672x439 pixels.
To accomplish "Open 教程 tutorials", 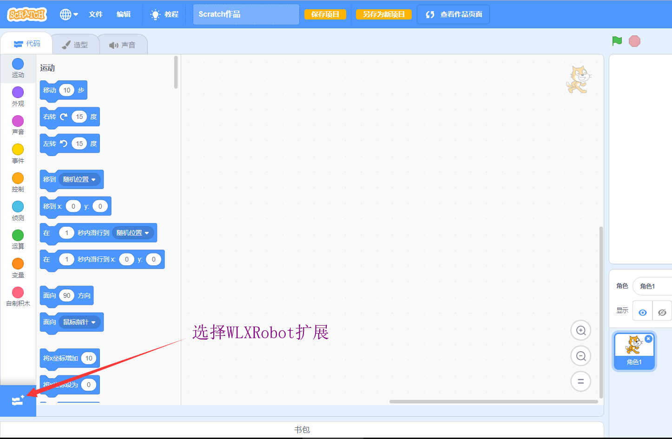I will coord(165,14).
